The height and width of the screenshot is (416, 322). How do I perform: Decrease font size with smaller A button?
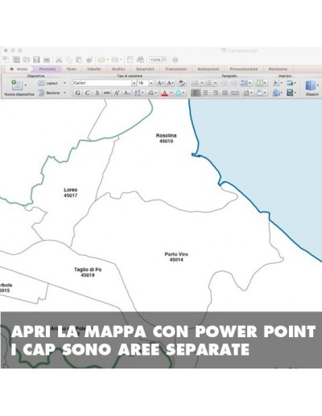[x=171, y=83]
